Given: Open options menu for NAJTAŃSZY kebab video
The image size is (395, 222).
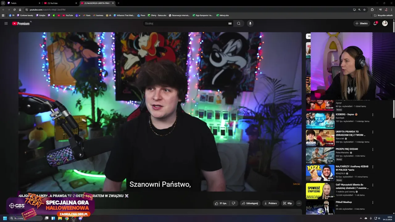Looking at the screenshot, I should click(373, 167).
